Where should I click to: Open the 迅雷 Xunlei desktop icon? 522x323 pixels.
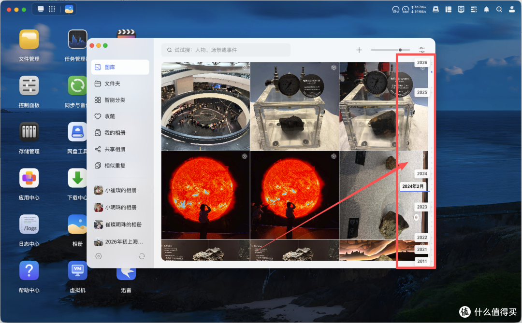click(x=126, y=275)
